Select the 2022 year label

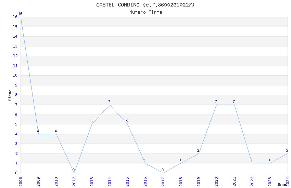click(x=252, y=182)
